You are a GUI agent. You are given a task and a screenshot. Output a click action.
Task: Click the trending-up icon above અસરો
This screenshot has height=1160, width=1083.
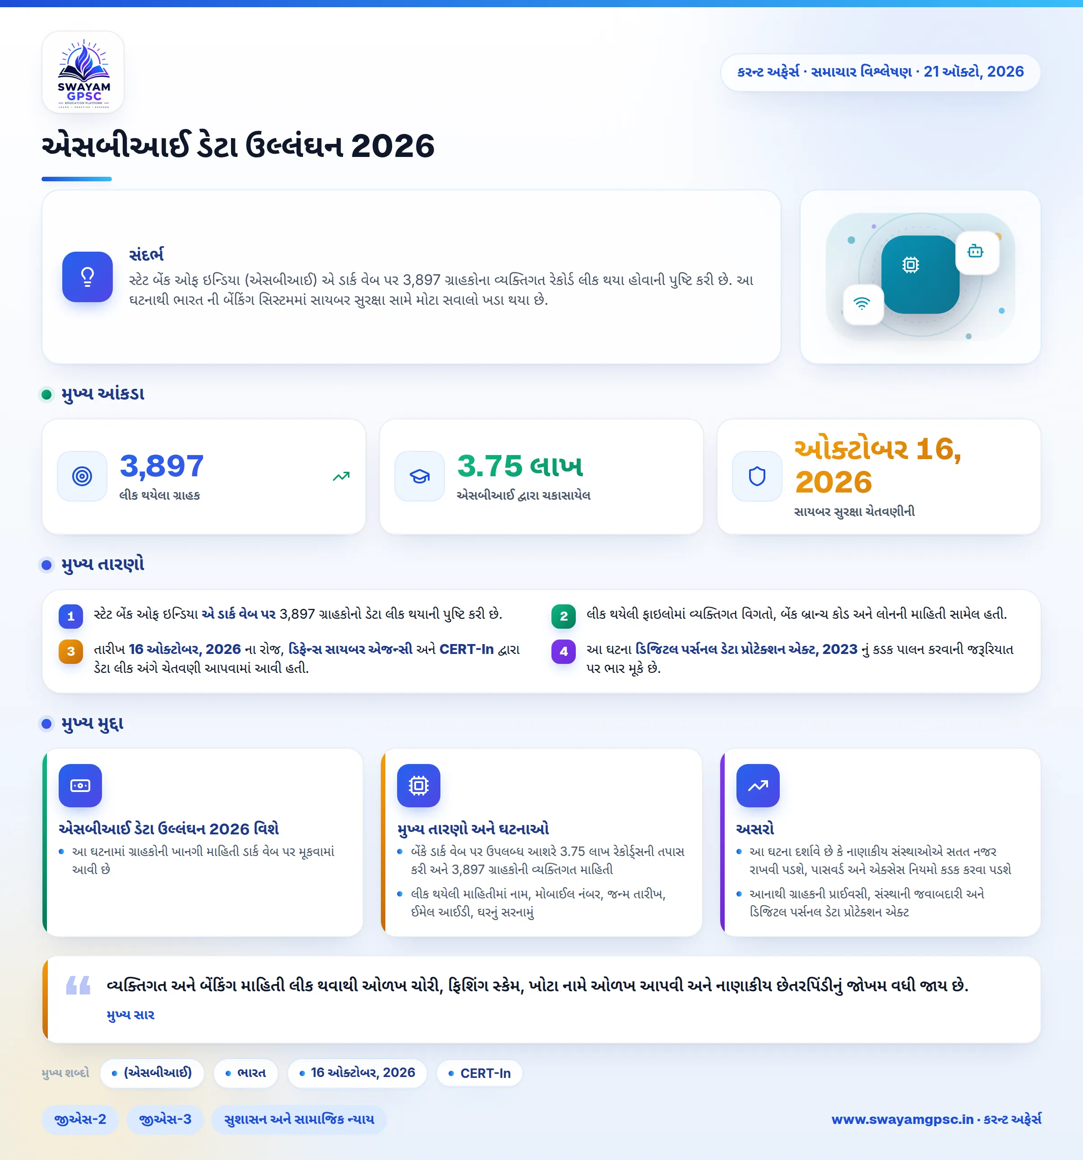758,785
